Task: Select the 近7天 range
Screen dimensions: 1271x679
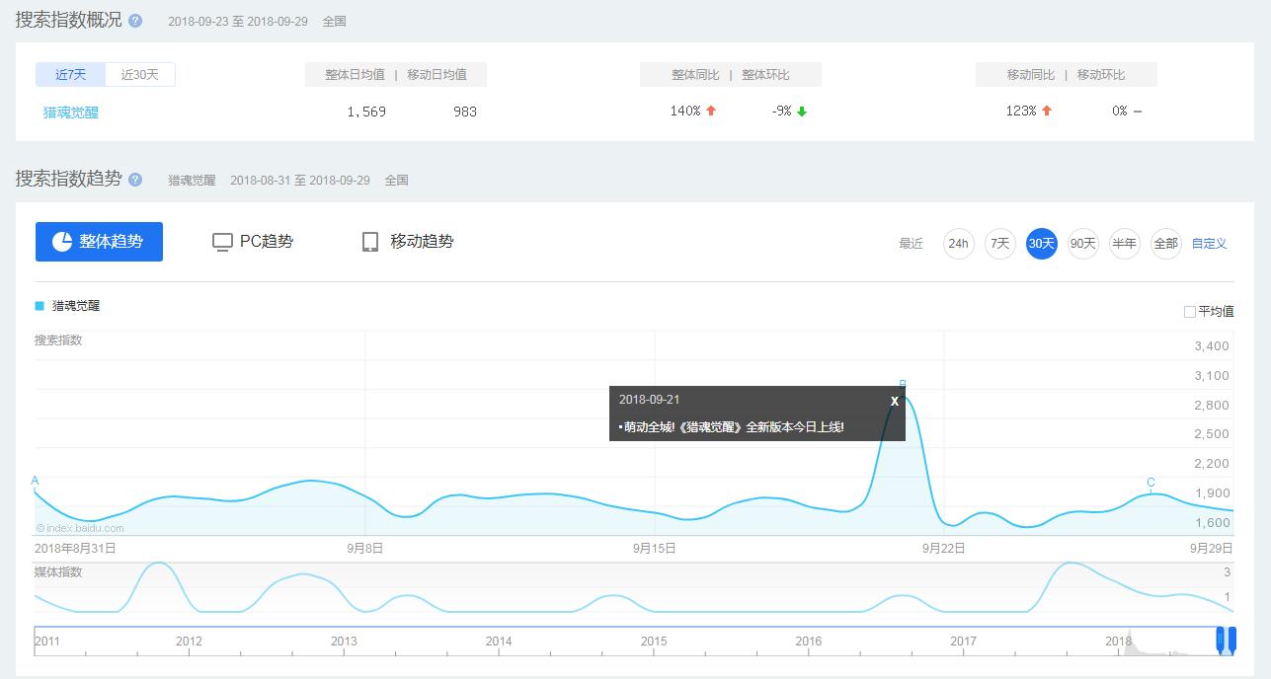Action: 70,74
